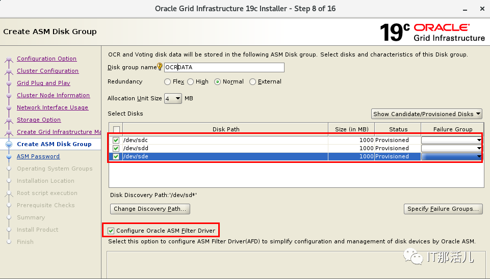
Task: Select High redundancy
Action: (x=191, y=82)
